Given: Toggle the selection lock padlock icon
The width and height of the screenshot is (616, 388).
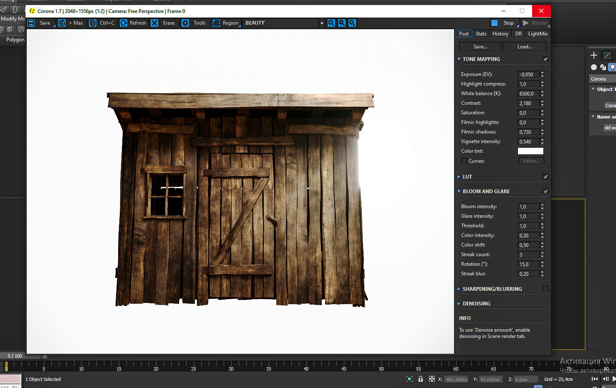Looking at the screenshot, I should (x=421, y=379).
